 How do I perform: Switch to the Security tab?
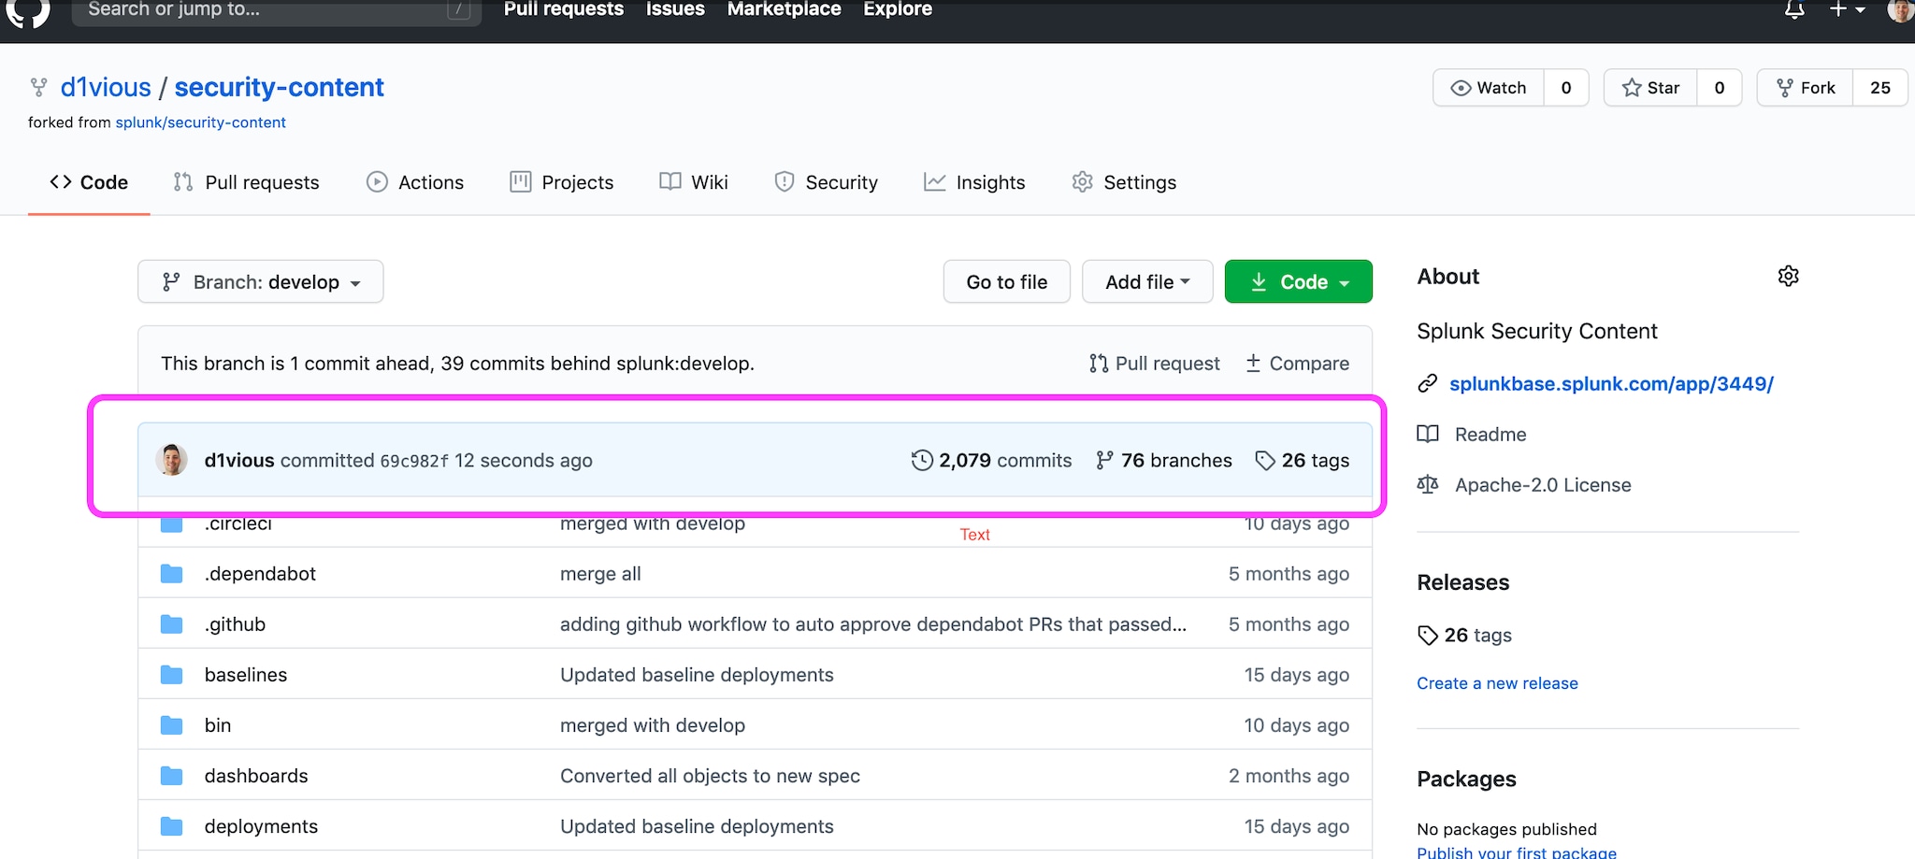[827, 182]
